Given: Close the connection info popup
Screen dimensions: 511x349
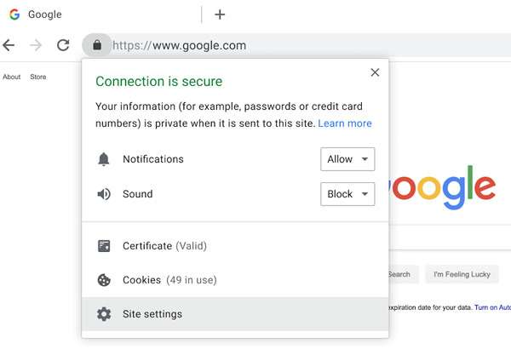Looking at the screenshot, I should (x=375, y=73).
